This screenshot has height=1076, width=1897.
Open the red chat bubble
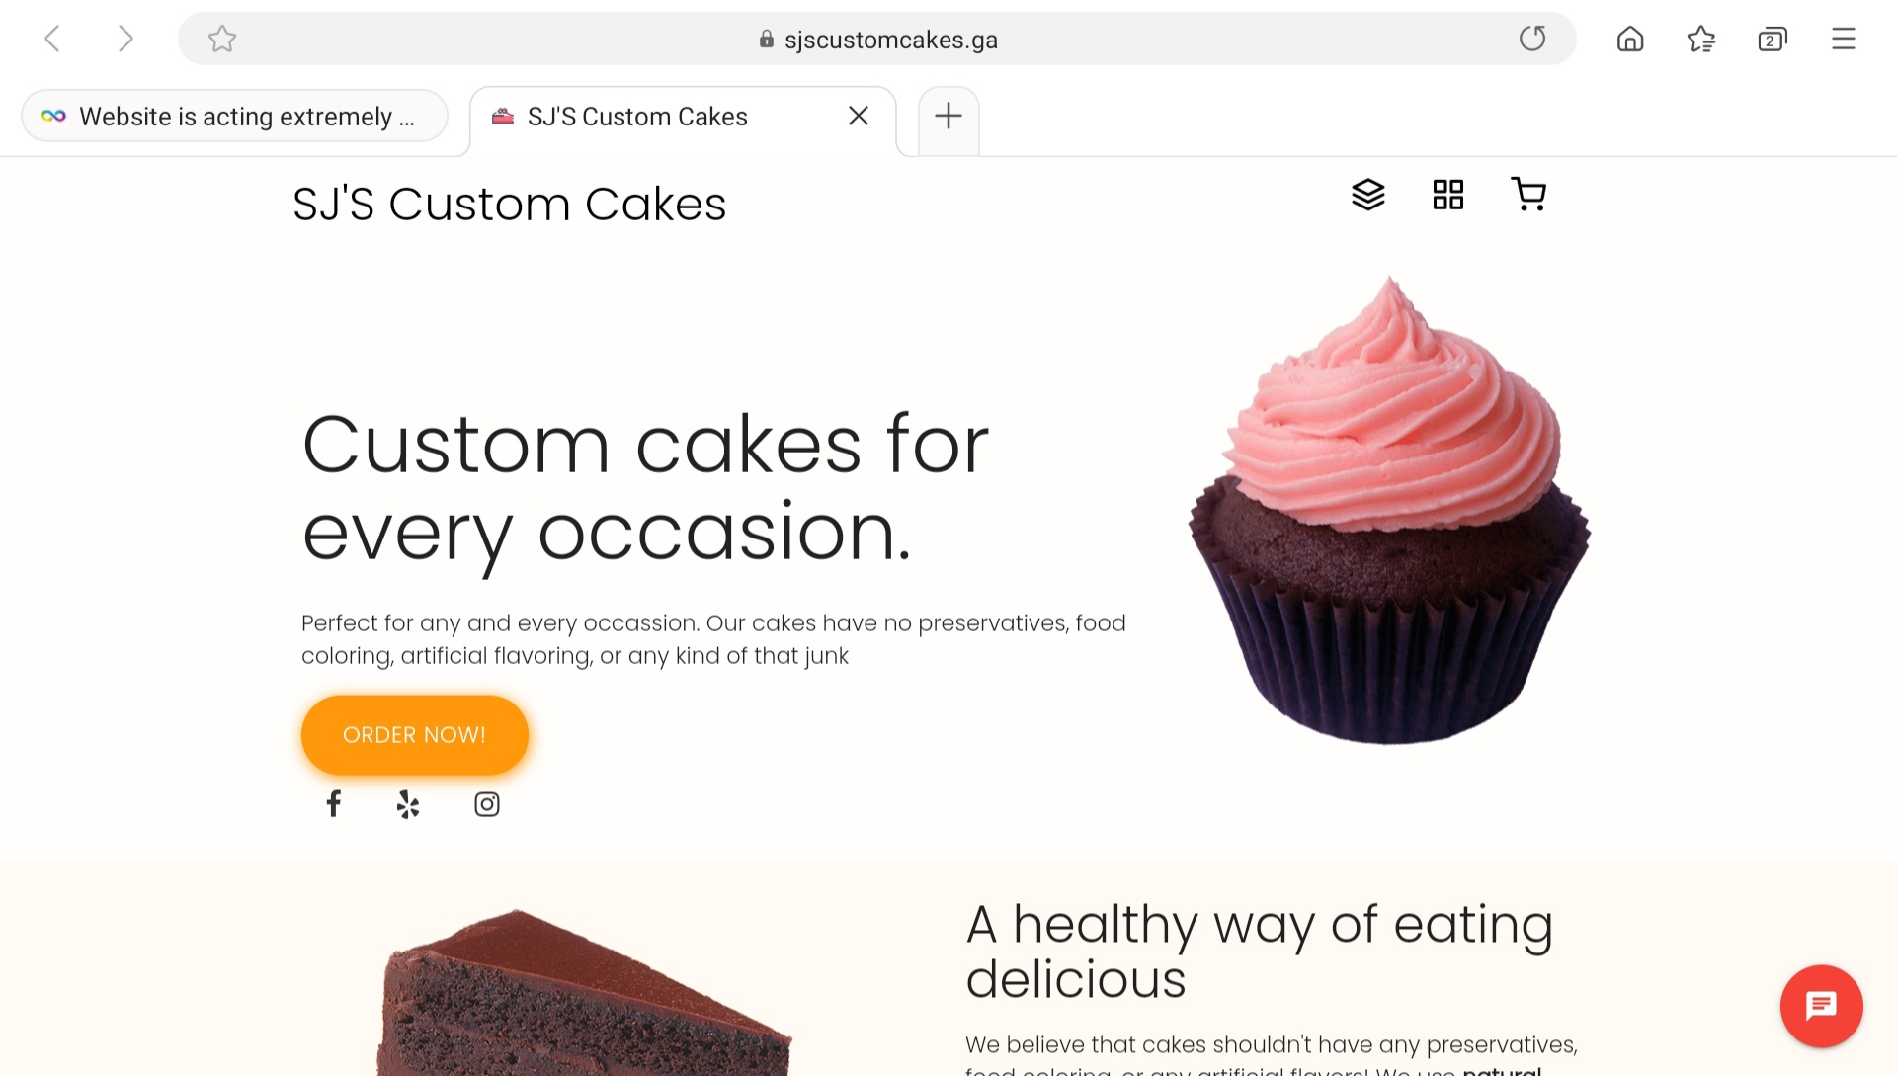point(1821,1006)
